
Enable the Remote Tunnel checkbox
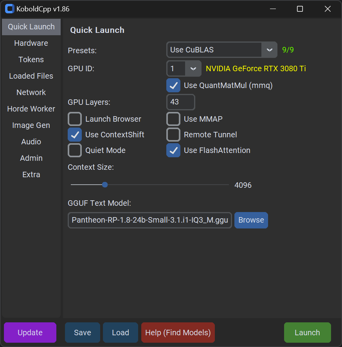(173, 135)
